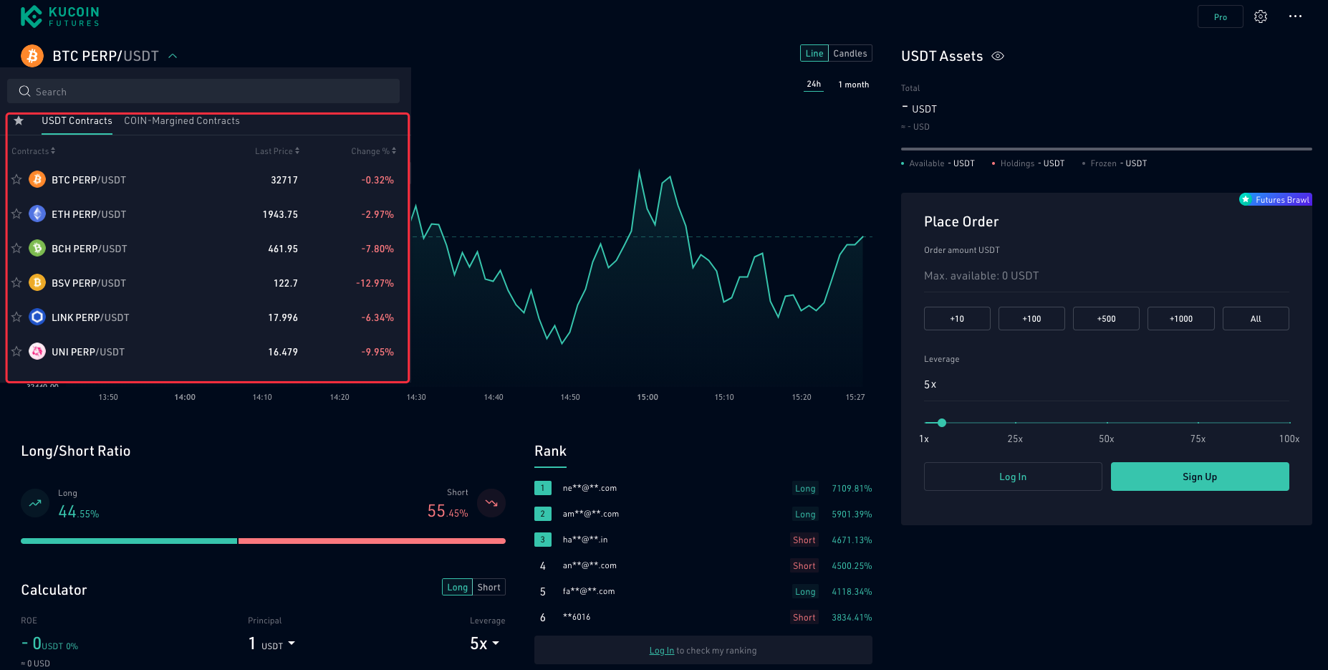Favorite the BSV PERP/USDT contract star

pyautogui.click(x=16, y=282)
